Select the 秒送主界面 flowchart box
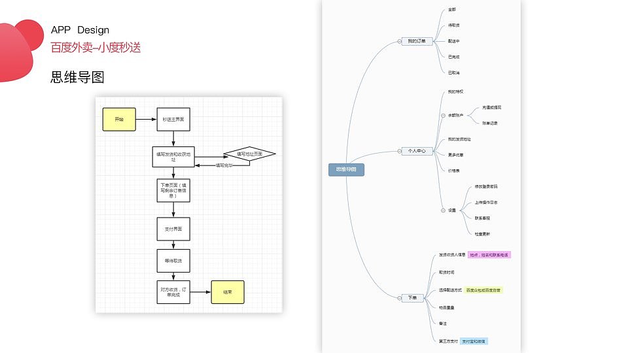The height and width of the screenshot is (353, 628). click(173, 119)
